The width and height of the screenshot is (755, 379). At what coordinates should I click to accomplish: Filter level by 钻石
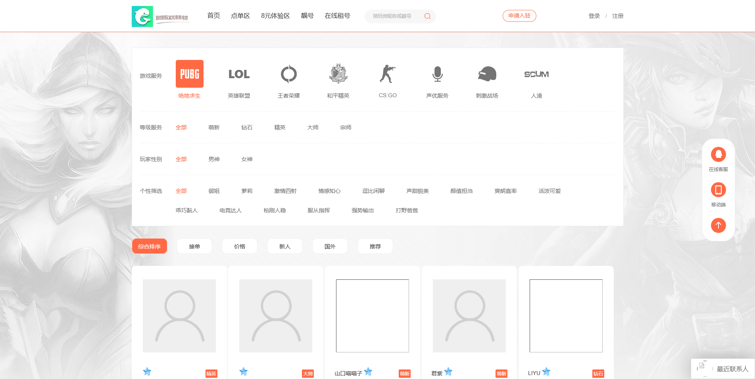[x=247, y=127]
